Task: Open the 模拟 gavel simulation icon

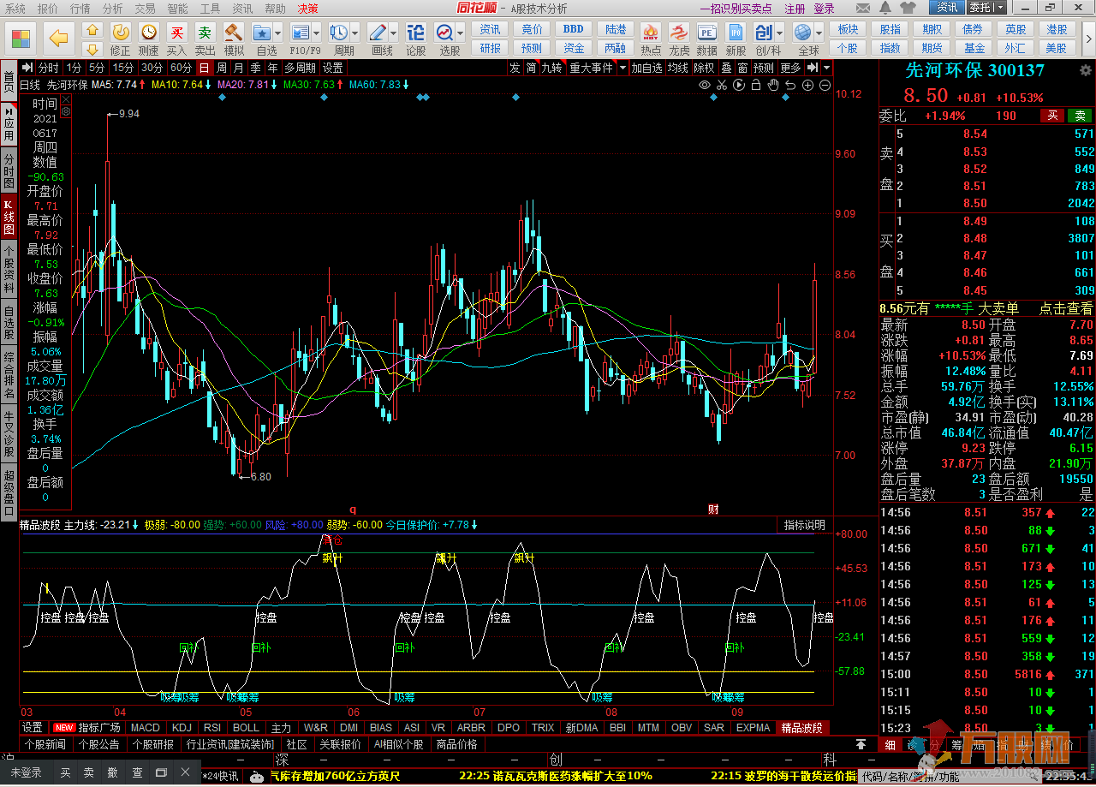Action: pyautogui.click(x=233, y=33)
